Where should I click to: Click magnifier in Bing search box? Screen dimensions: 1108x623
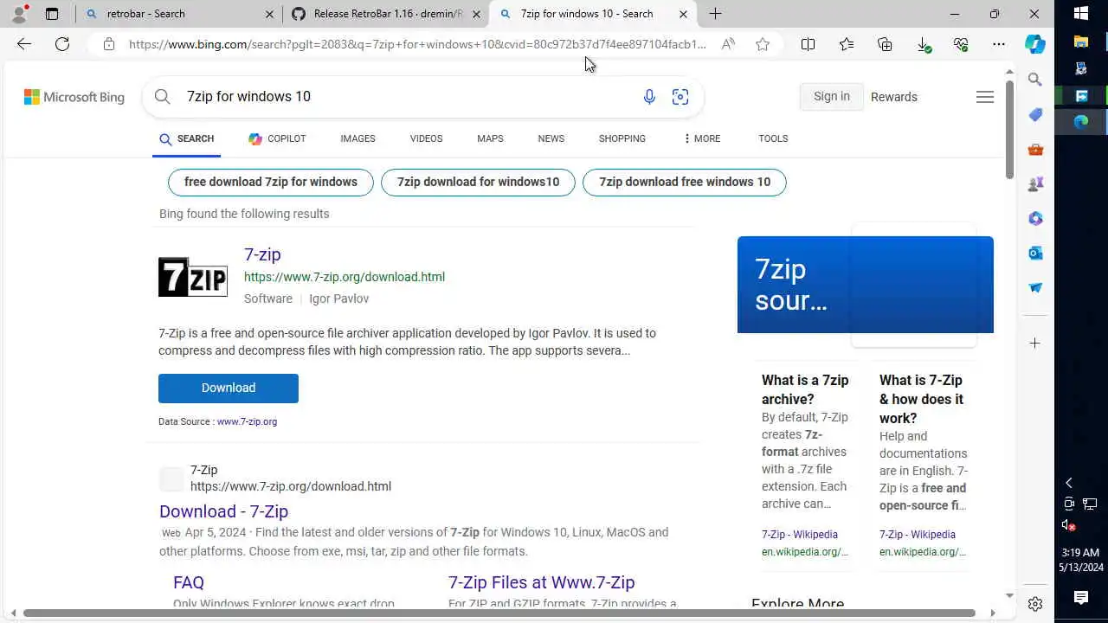click(x=162, y=97)
